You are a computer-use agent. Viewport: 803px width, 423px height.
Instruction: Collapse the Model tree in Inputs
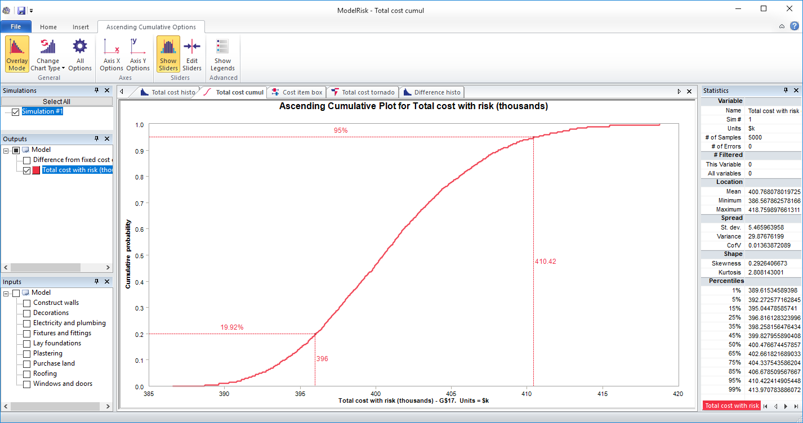click(x=7, y=292)
